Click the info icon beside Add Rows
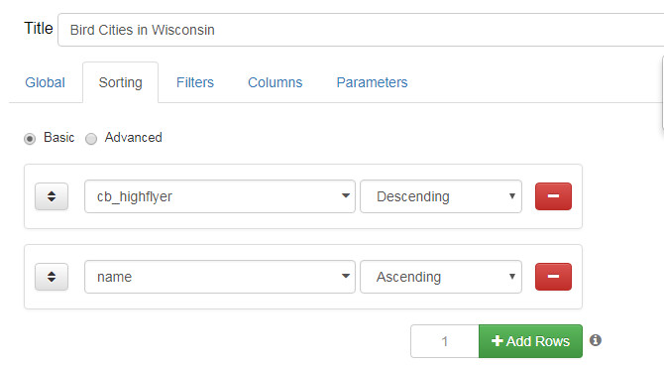This screenshot has height=365, width=664. click(596, 340)
